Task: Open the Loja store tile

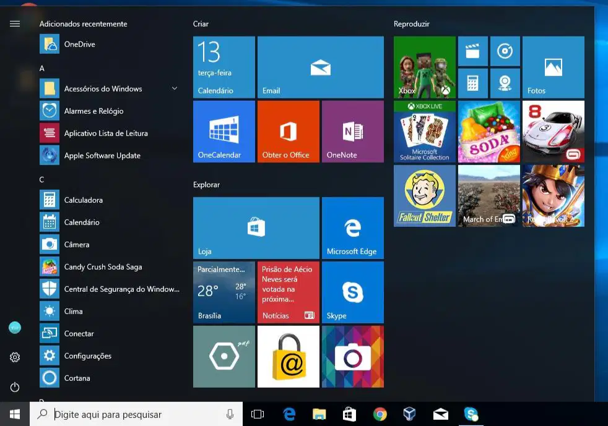Action: pyautogui.click(x=256, y=228)
